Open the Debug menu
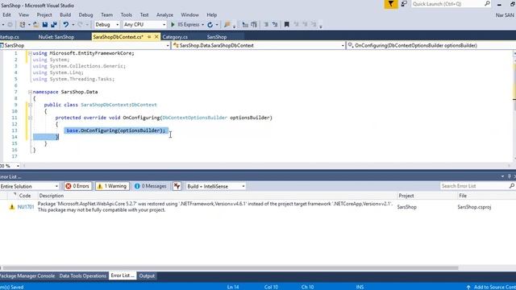Screen dimensions: 516x290 85,15
